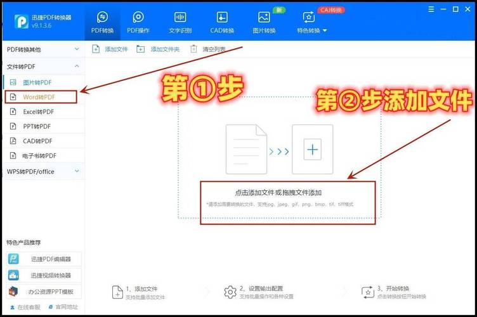The height and width of the screenshot is (317, 477).
Task: Open the 在线客服 link
Action: 29,307
